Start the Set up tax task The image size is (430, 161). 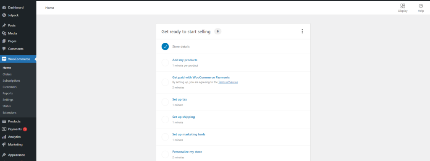click(x=179, y=99)
